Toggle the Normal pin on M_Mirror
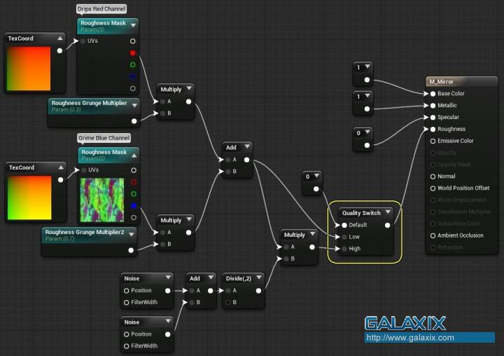 click(x=433, y=177)
